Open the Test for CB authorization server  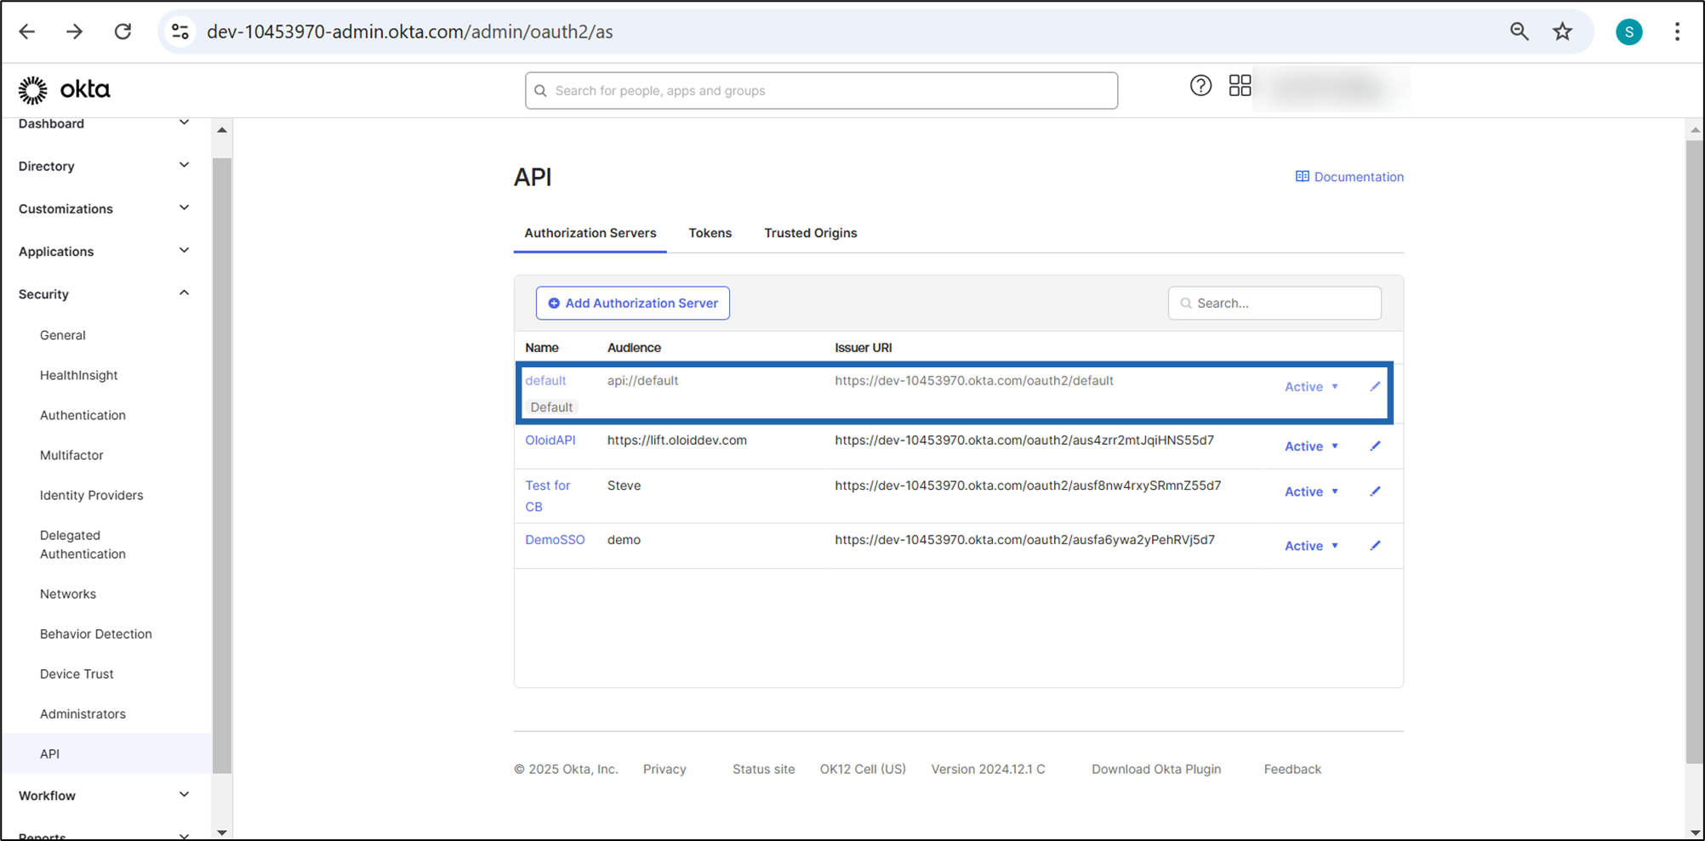(547, 496)
